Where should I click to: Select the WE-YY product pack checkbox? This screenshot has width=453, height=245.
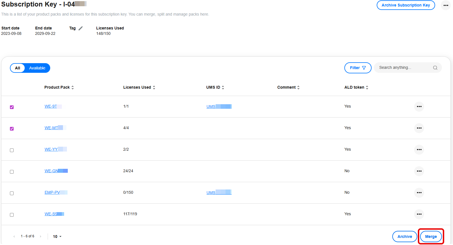coord(12,150)
